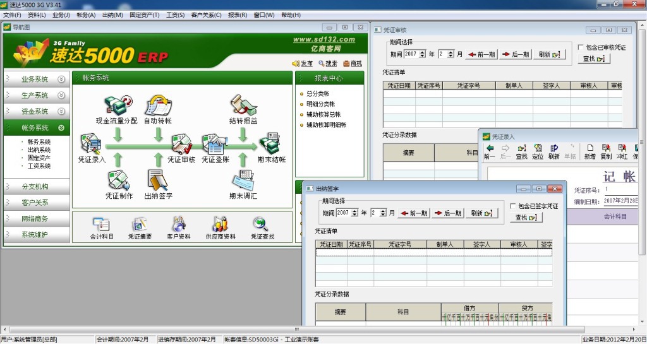The image size is (647, 344).
Task: Open the 出纳(M) menu
Action: (x=112, y=15)
